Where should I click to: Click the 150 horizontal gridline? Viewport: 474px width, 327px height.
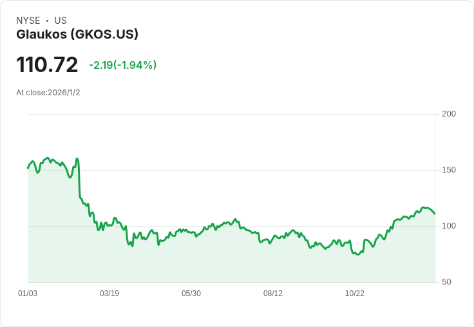[258, 170]
